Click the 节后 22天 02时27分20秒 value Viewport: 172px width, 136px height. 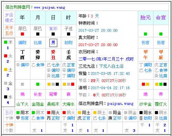click(108, 81)
